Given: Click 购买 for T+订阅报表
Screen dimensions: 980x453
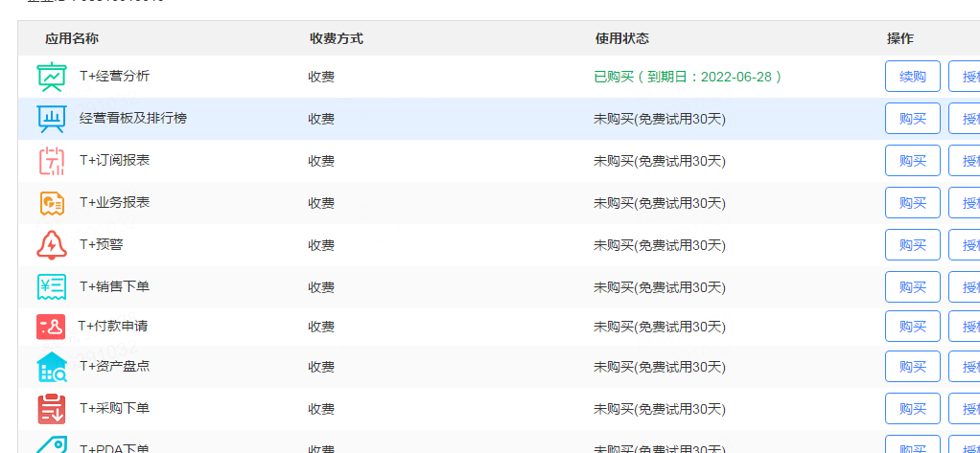Looking at the screenshot, I should click(913, 161).
